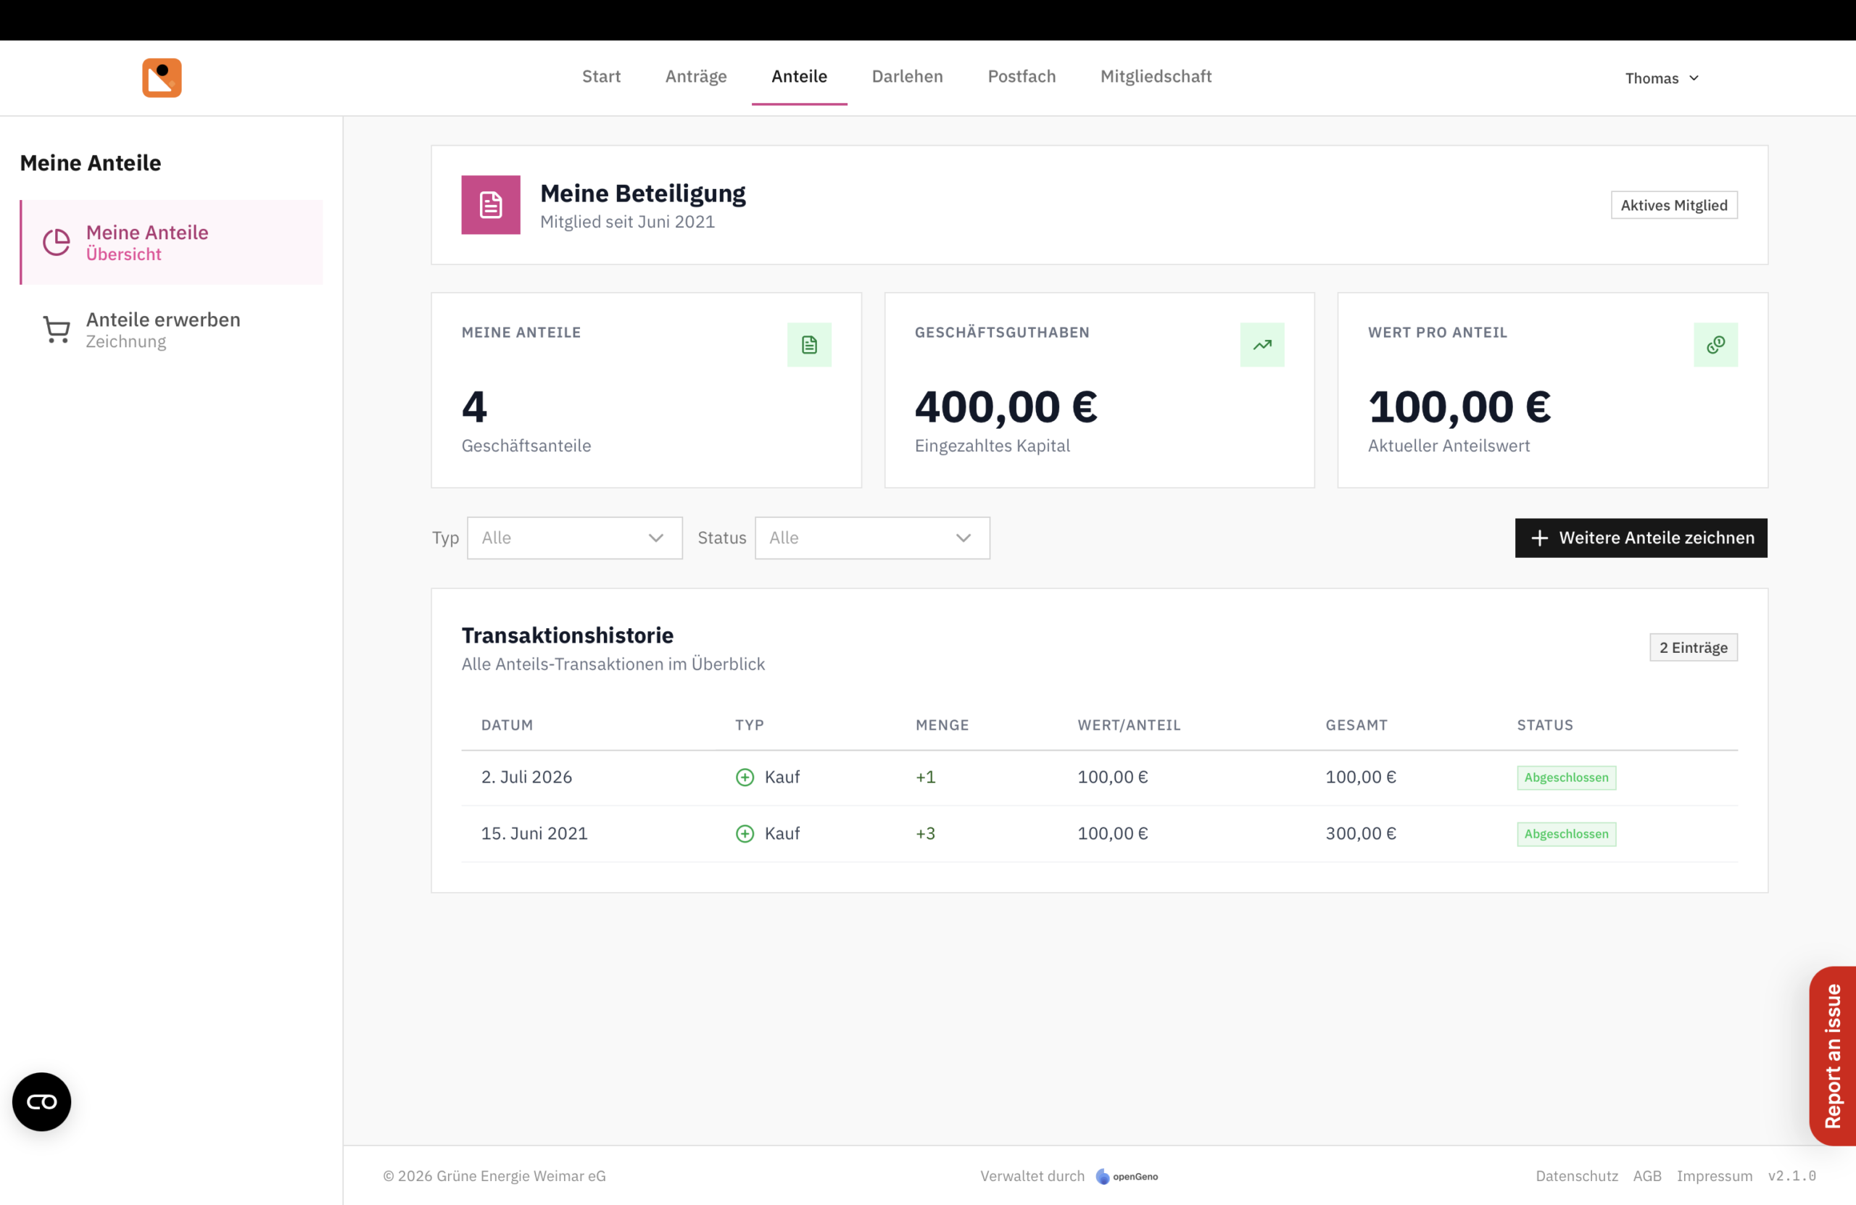Click the pie chart icon beside Meine Anteile
The height and width of the screenshot is (1205, 1856).
pyautogui.click(x=56, y=243)
